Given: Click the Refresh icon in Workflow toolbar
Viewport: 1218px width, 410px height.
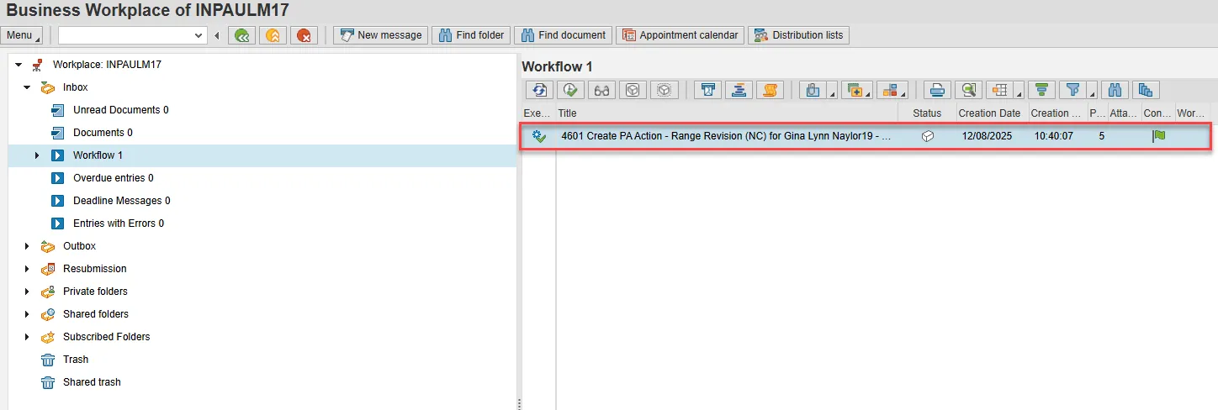Looking at the screenshot, I should [539, 90].
